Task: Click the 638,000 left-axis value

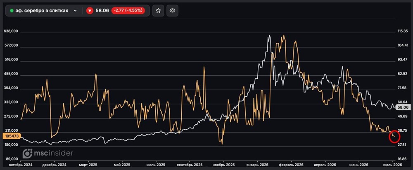Action: pyautogui.click(x=11, y=31)
